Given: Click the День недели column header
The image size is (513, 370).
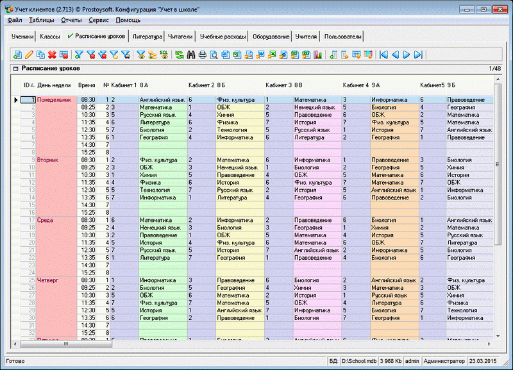Looking at the screenshot, I should click(x=54, y=85).
